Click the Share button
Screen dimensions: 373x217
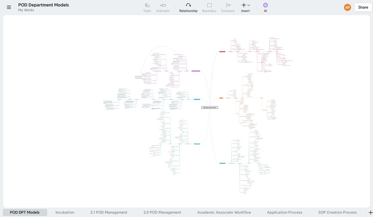coord(363,7)
